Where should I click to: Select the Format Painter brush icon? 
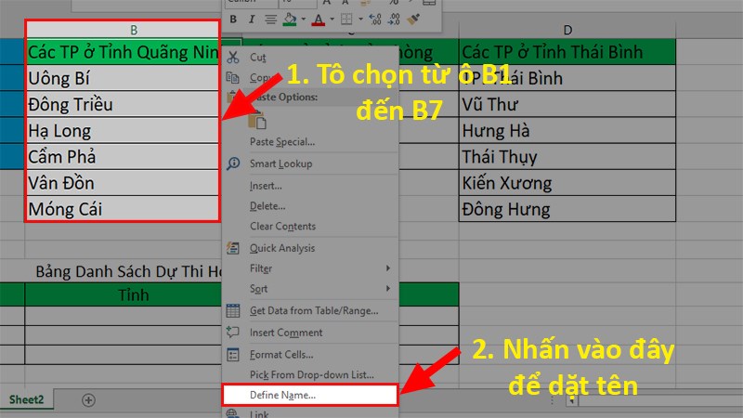[x=413, y=20]
